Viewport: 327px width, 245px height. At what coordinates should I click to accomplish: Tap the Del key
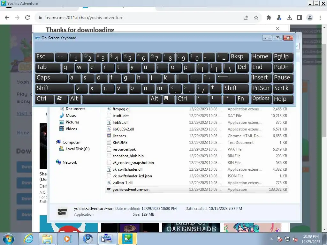242,68
